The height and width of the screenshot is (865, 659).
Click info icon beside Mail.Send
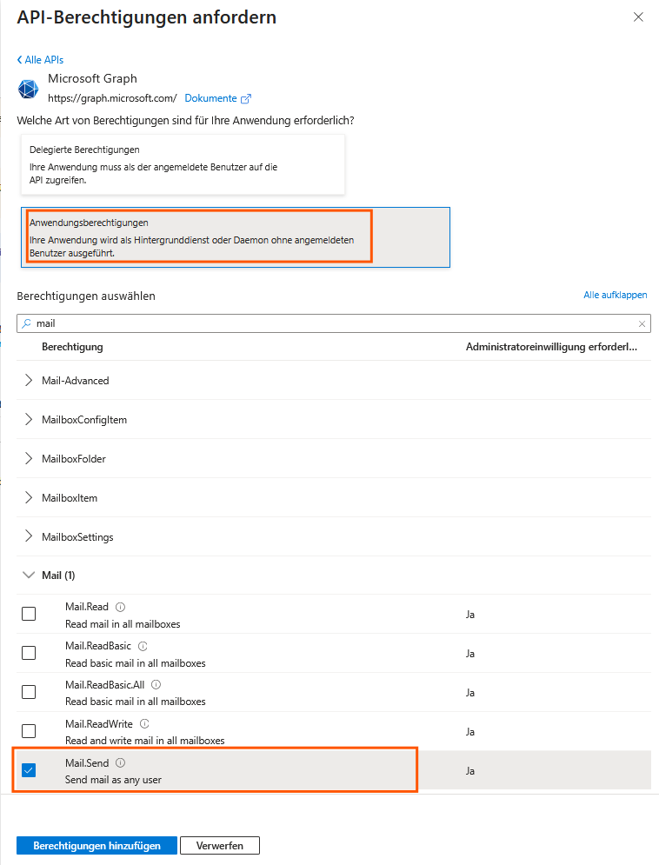pos(121,762)
